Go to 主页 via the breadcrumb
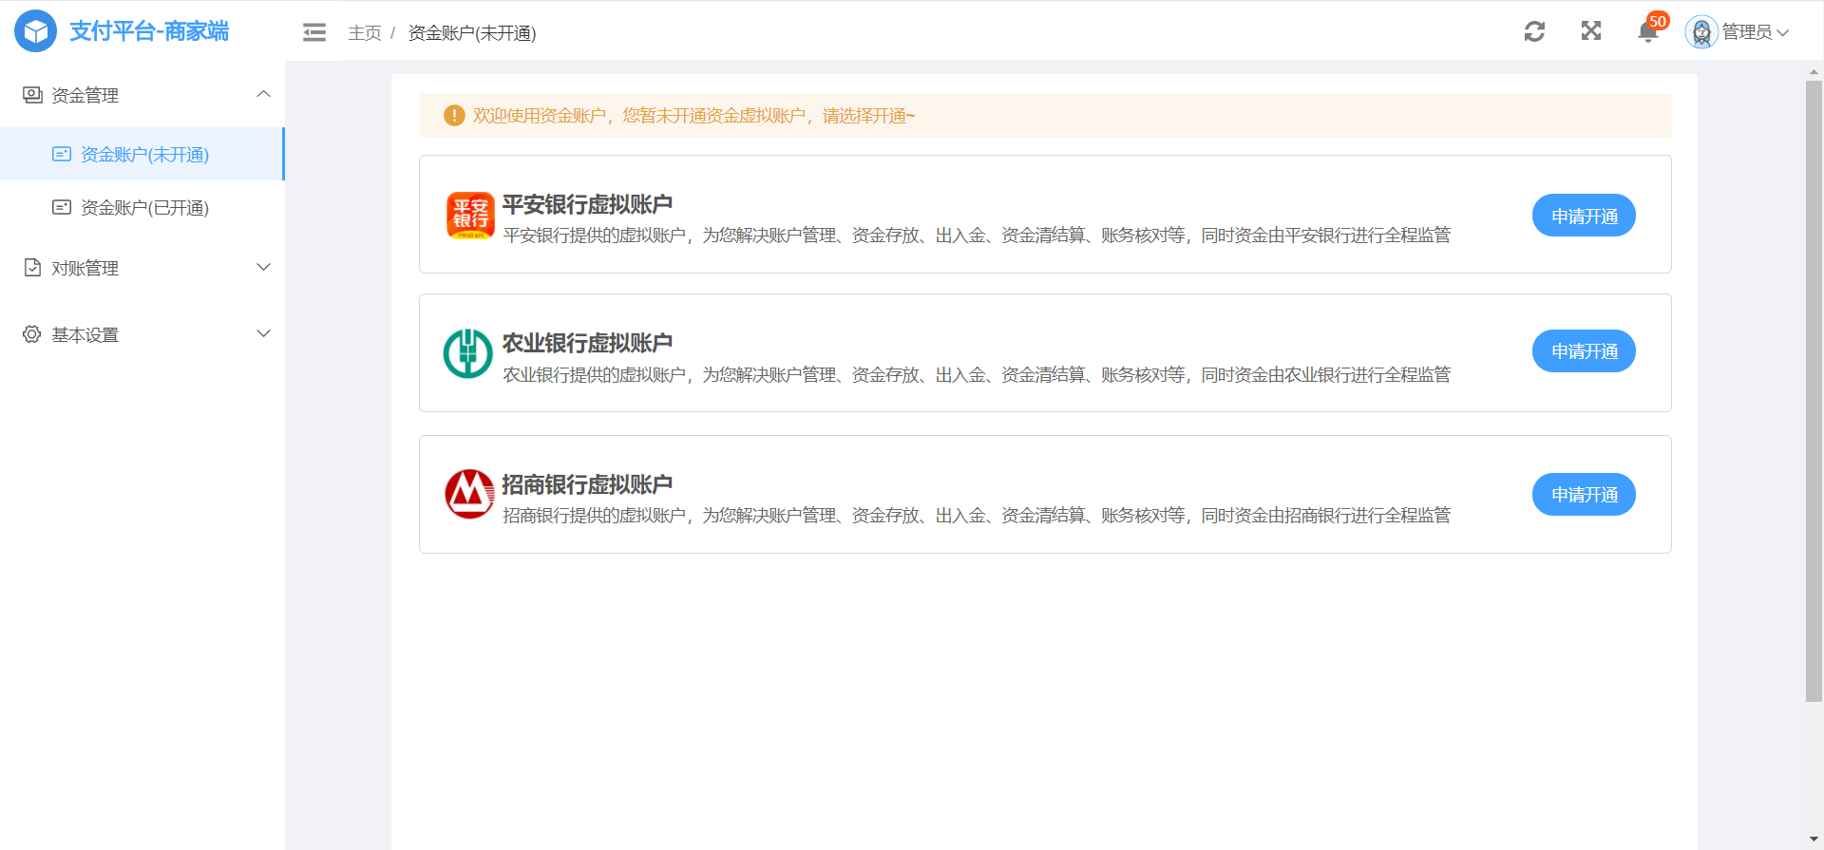1824x850 pixels. 365,33
